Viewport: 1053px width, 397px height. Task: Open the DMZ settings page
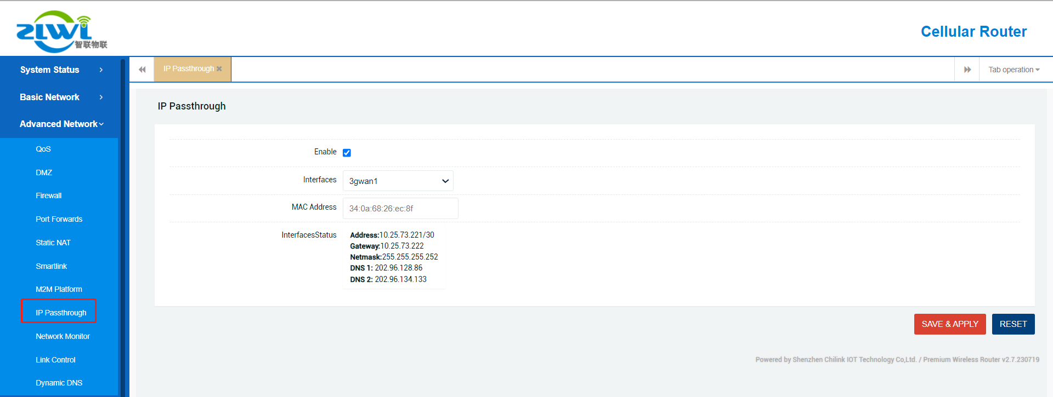point(44,172)
